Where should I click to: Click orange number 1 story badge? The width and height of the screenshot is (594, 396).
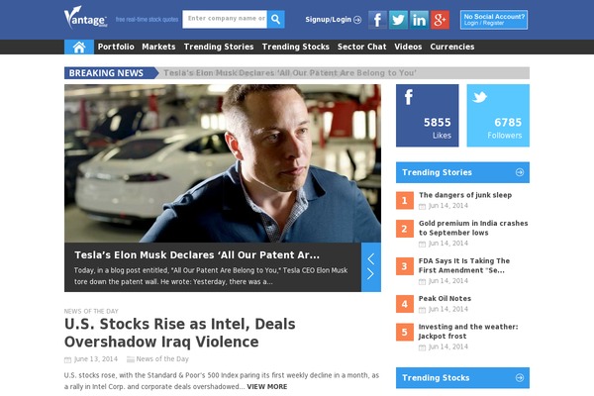point(405,200)
